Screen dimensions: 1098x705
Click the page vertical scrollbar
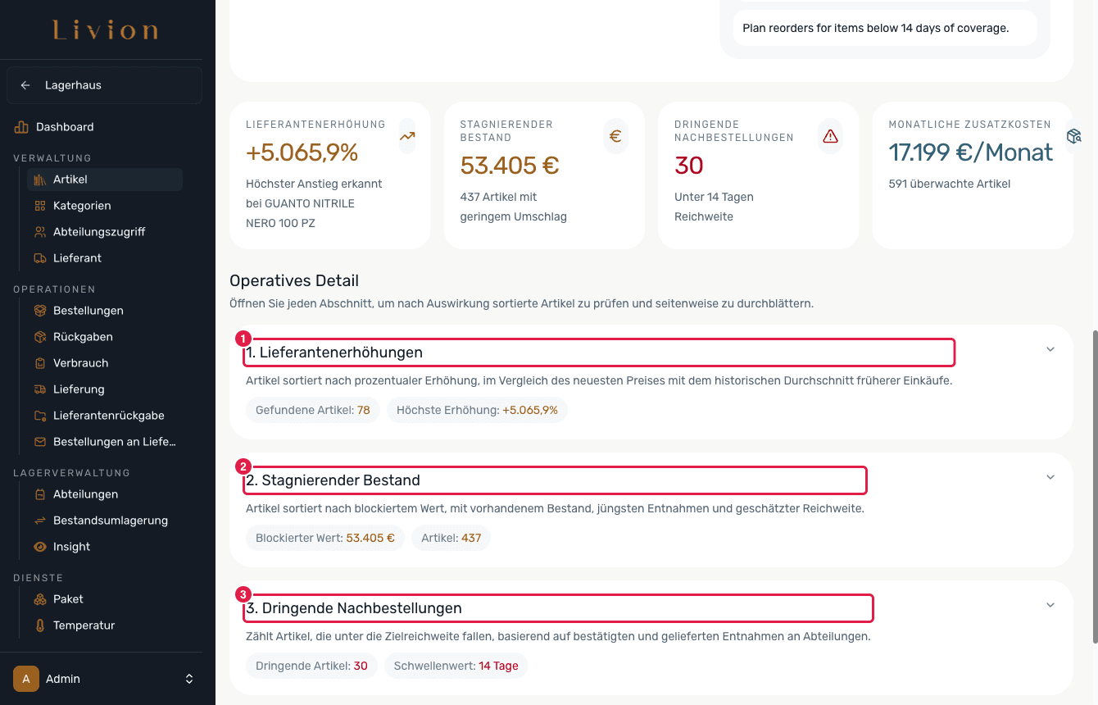(1094, 488)
